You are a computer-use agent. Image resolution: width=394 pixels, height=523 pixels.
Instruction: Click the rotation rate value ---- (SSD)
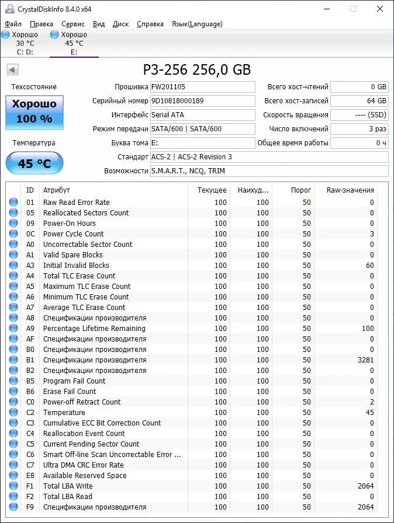pyautogui.click(x=360, y=115)
